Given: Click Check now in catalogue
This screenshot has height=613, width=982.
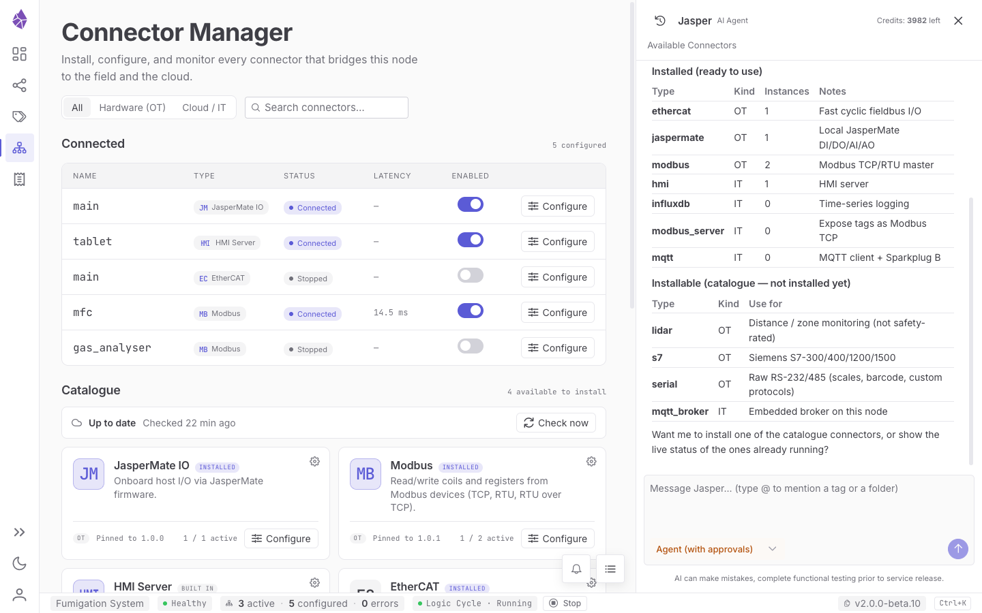Looking at the screenshot, I should click(556, 423).
